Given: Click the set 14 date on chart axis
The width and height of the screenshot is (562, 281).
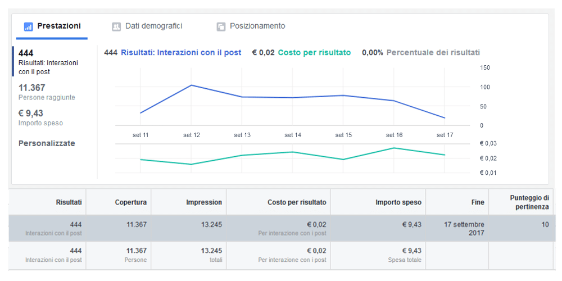Looking at the screenshot, I should click(293, 135).
